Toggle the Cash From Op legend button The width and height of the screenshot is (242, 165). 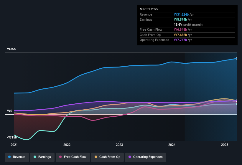[107, 157]
